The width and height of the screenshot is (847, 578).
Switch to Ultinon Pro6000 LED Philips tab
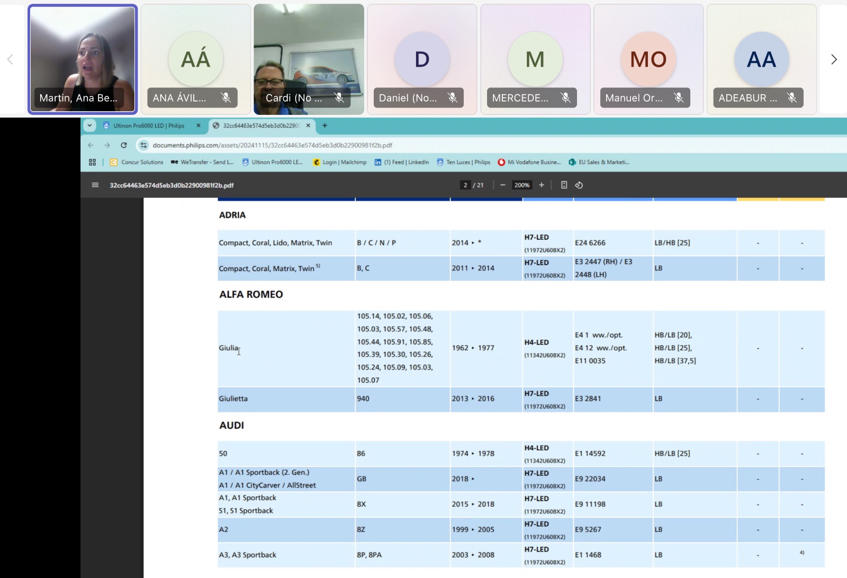tap(148, 126)
